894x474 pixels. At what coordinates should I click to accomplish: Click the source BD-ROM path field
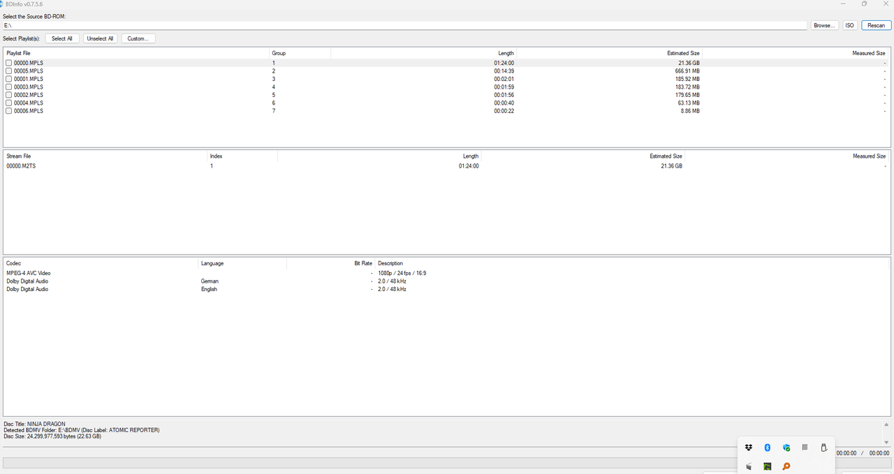point(405,25)
